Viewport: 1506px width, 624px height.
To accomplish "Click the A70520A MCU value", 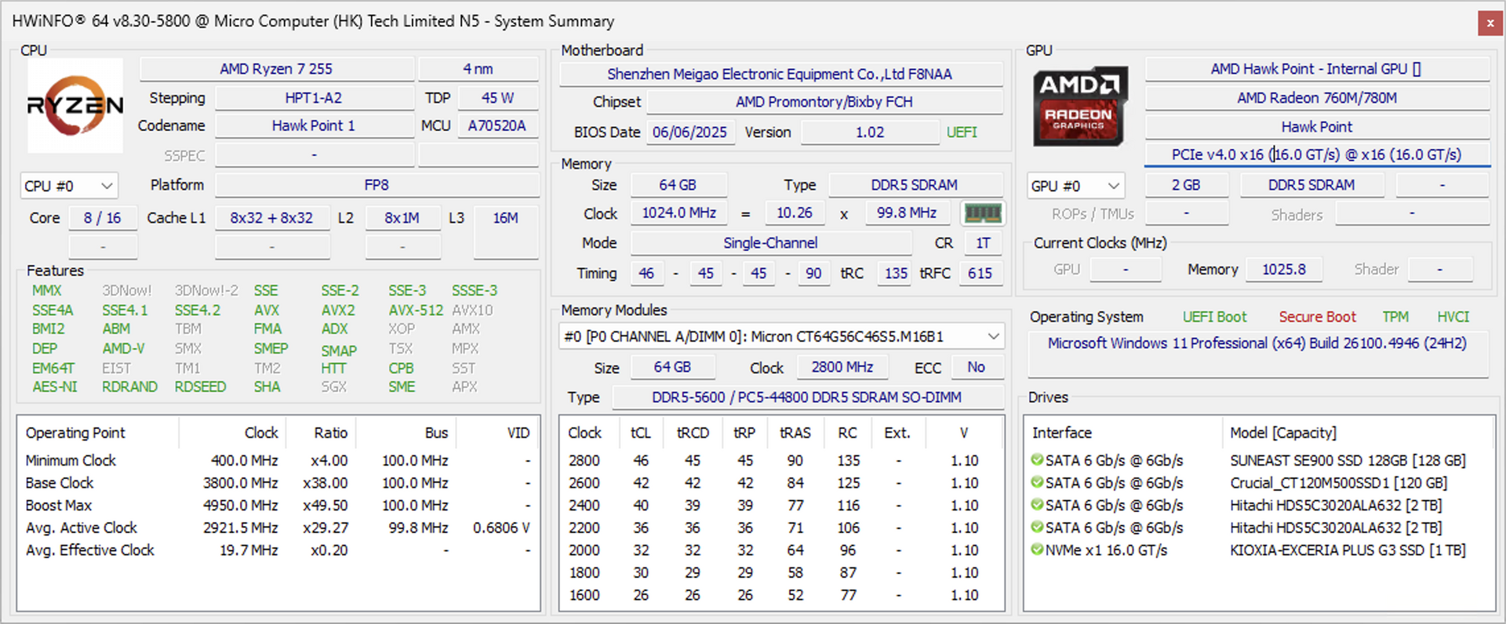I will click(x=497, y=125).
